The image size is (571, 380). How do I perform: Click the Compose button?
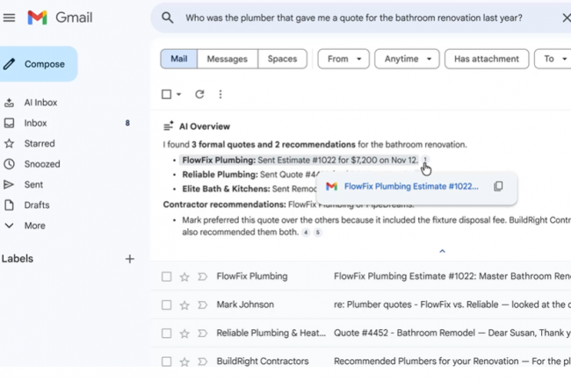pos(40,64)
